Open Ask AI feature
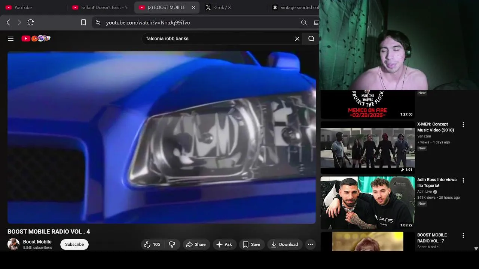Image resolution: width=479 pixels, height=269 pixels. [x=224, y=244]
